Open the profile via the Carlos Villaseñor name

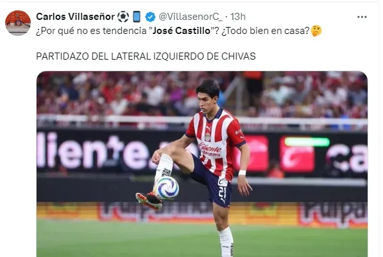click(75, 17)
